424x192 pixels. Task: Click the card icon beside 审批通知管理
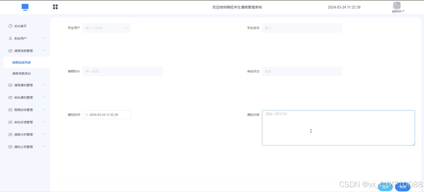point(11,97)
